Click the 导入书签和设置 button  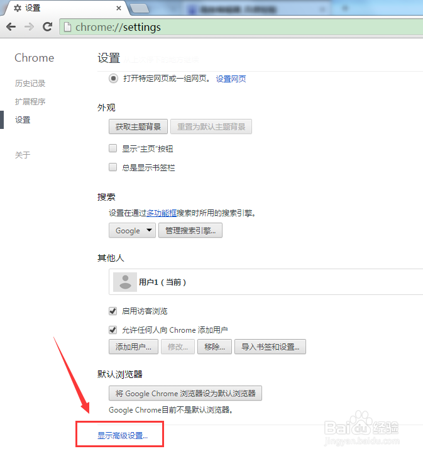pyautogui.click(x=270, y=347)
